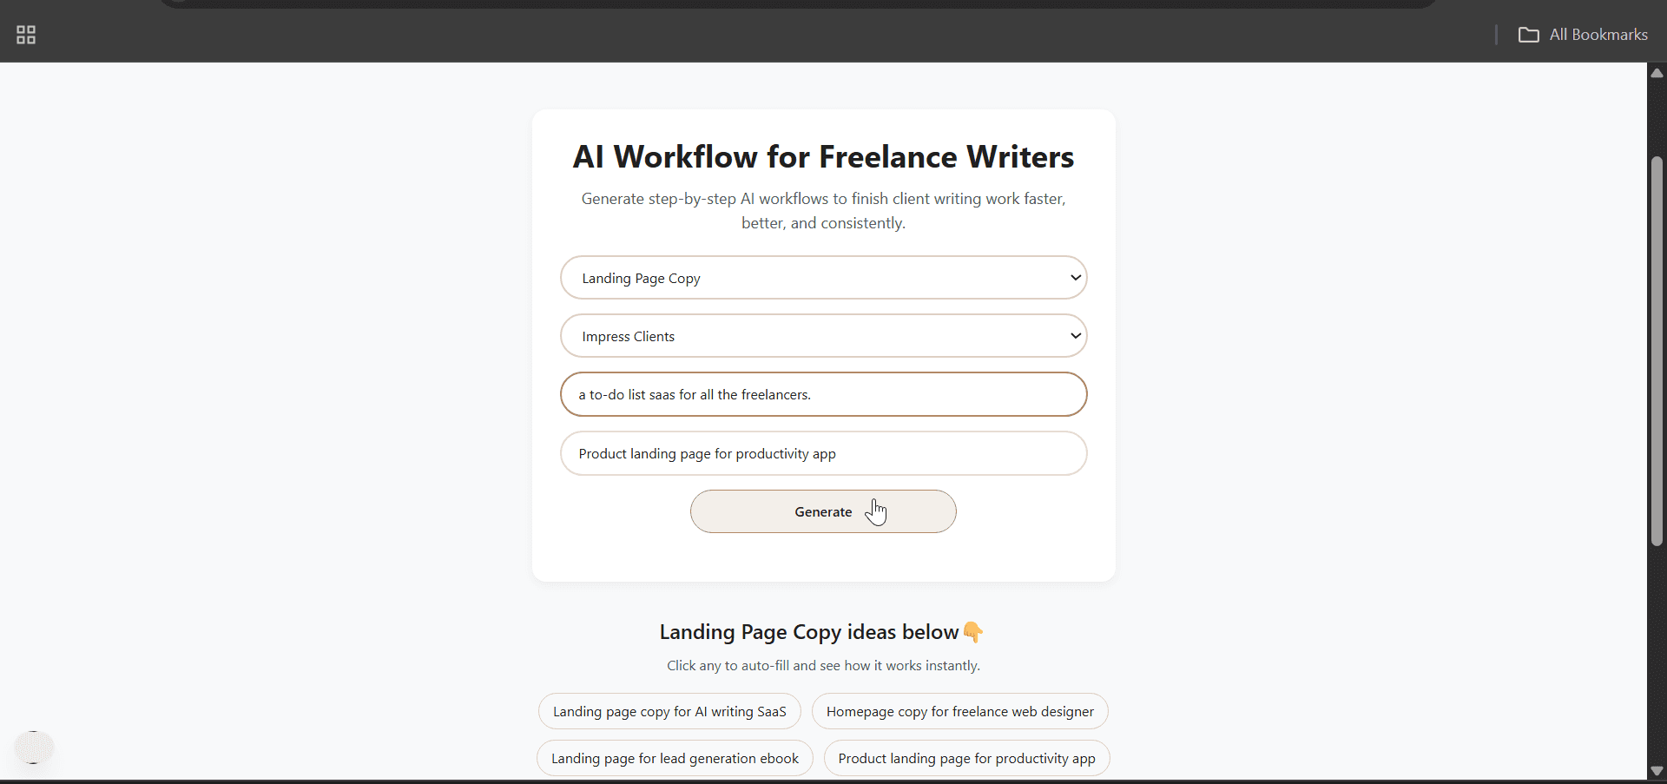Click the round floating button at bottom-left

(x=34, y=747)
